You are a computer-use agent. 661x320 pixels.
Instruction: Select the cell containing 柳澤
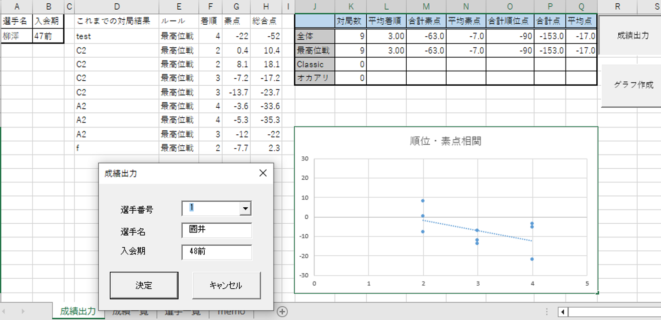click(x=17, y=36)
